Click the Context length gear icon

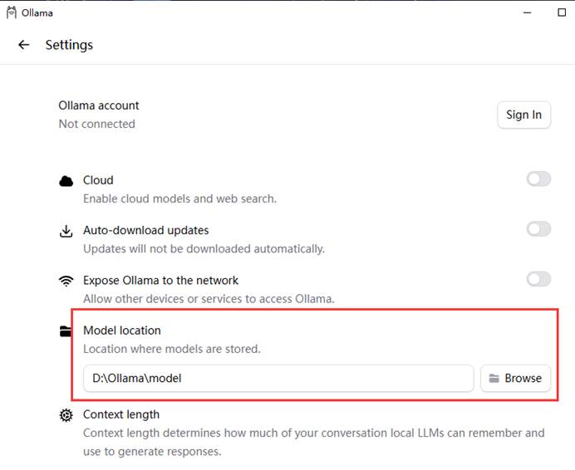pyautogui.click(x=66, y=415)
